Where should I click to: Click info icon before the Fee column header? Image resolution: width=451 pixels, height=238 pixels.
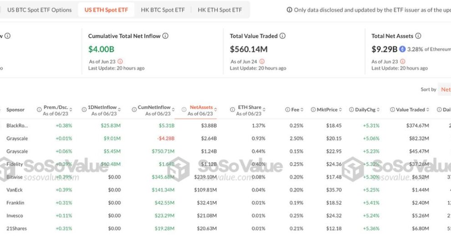[x=287, y=109]
